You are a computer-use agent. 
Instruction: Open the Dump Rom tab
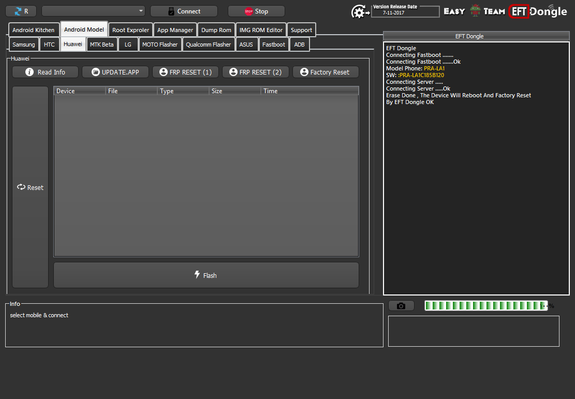coord(216,30)
